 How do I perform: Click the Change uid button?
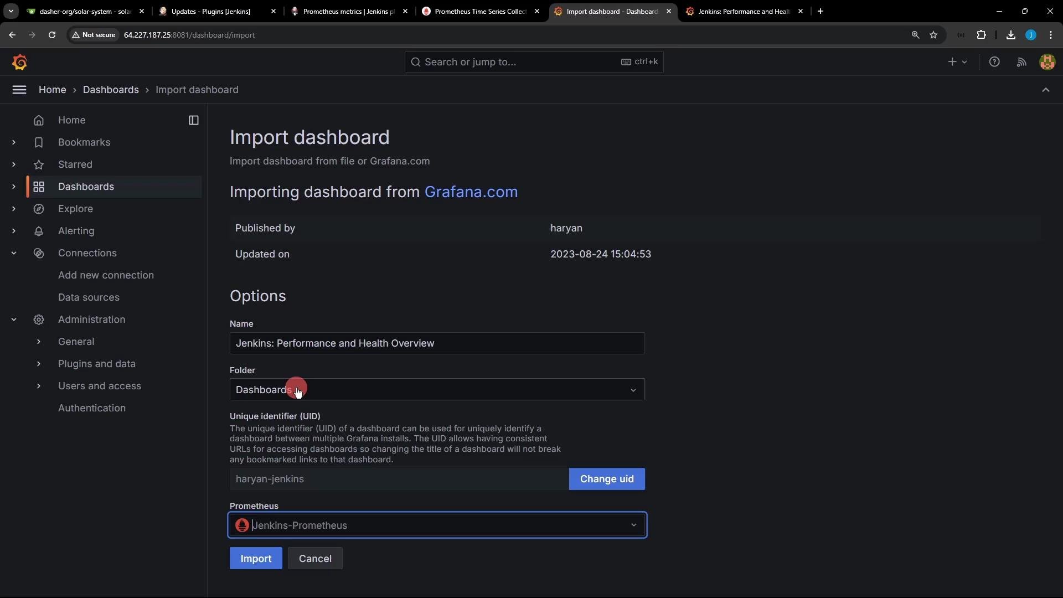607,479
